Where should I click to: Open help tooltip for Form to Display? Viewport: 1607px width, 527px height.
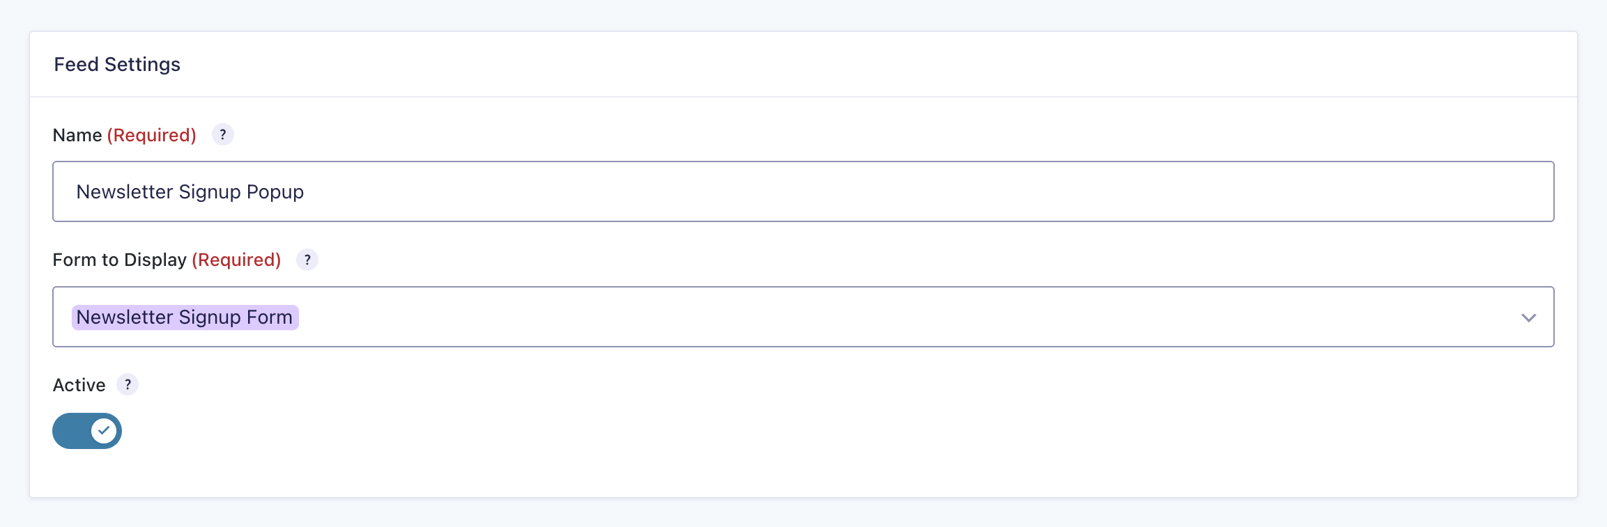pos(307,260)
